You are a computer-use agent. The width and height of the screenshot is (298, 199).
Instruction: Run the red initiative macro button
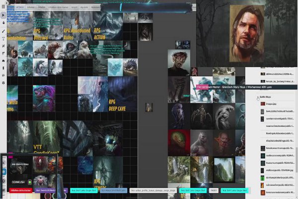(x=20, y=191)
